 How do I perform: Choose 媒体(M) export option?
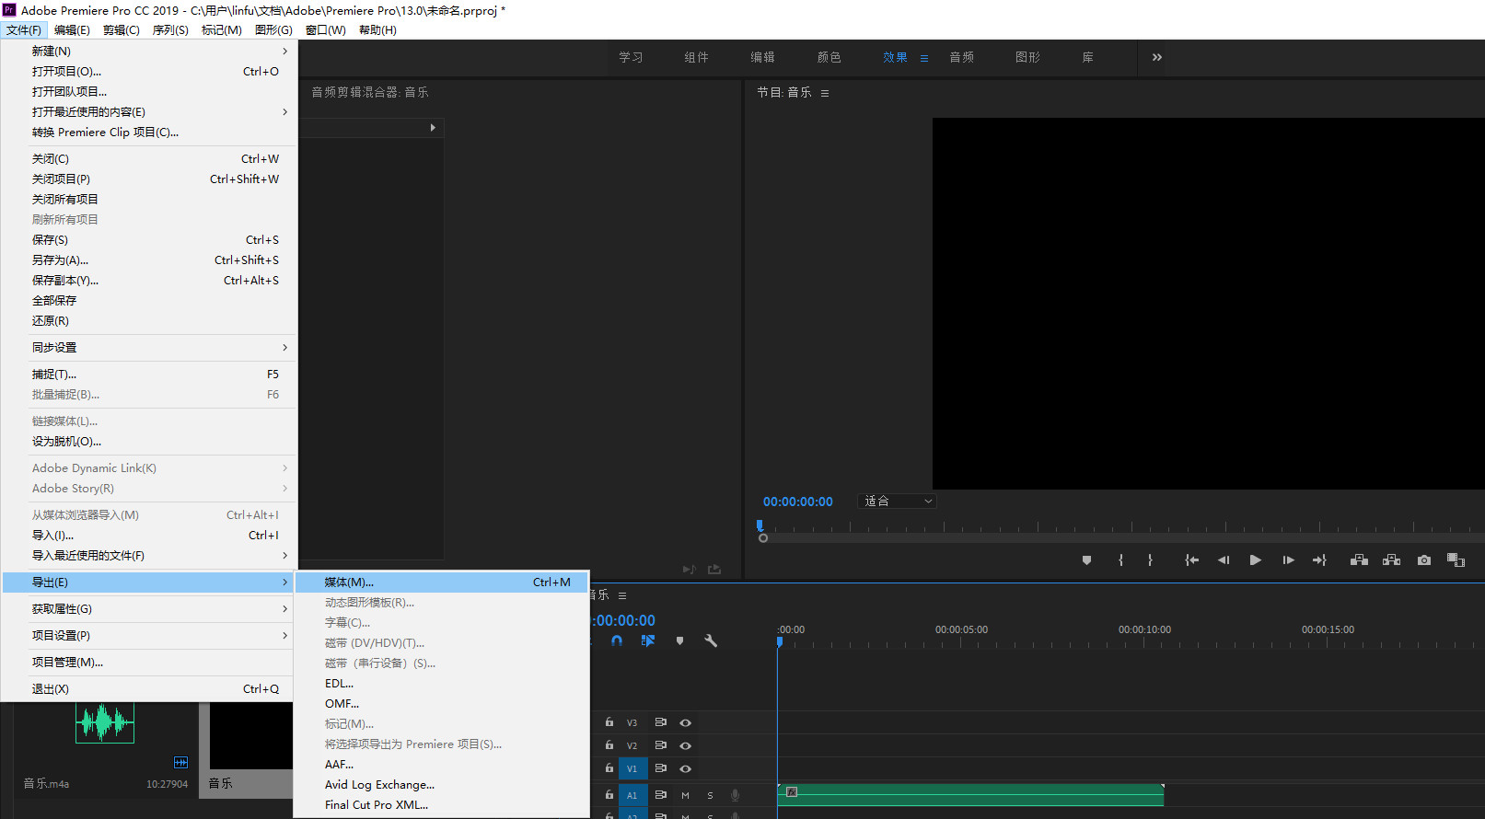(442, 583)
